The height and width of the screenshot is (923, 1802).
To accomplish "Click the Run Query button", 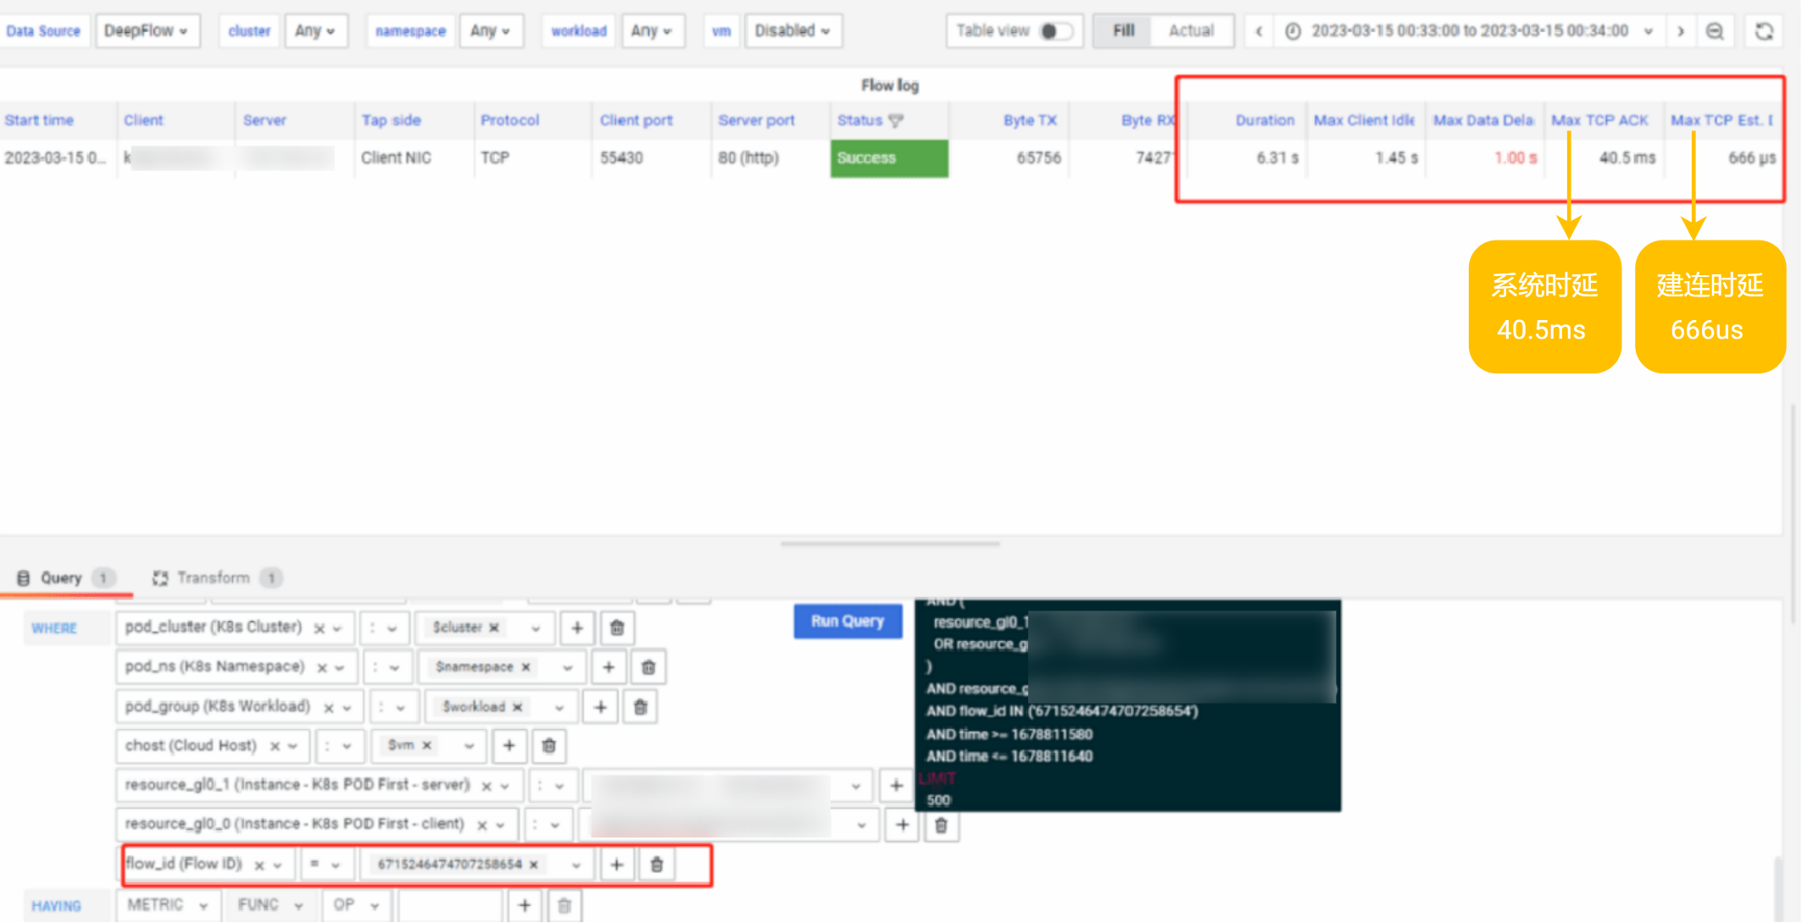I will click(x=847, y=621).
